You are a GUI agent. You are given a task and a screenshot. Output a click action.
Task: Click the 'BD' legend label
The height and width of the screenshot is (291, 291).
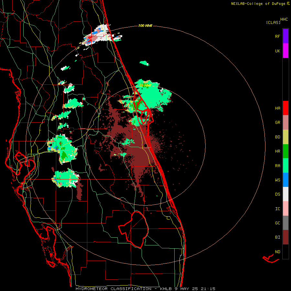tap(277, 137)
